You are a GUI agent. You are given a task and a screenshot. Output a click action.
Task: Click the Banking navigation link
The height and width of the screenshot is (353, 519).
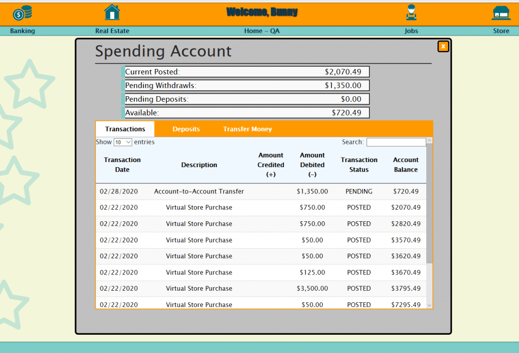tap(22, 30)
